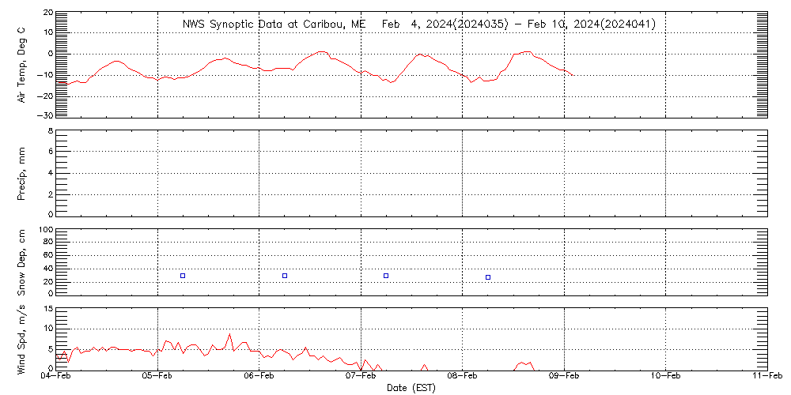Select the snow depth square marker on 07-Feb

pos(386,276)
